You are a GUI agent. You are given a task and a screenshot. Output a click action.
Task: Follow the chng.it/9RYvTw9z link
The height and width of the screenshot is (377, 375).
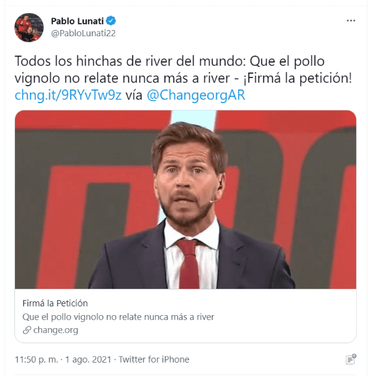point(68,95)
